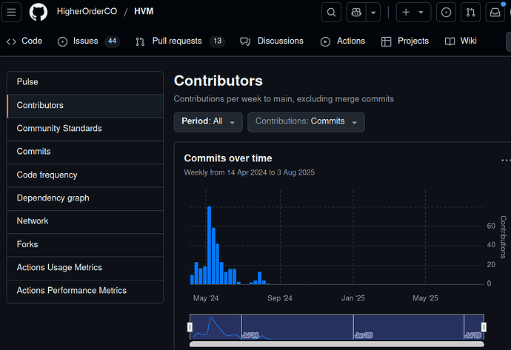Open the chart options ellipsis menu

pos(506,160)
